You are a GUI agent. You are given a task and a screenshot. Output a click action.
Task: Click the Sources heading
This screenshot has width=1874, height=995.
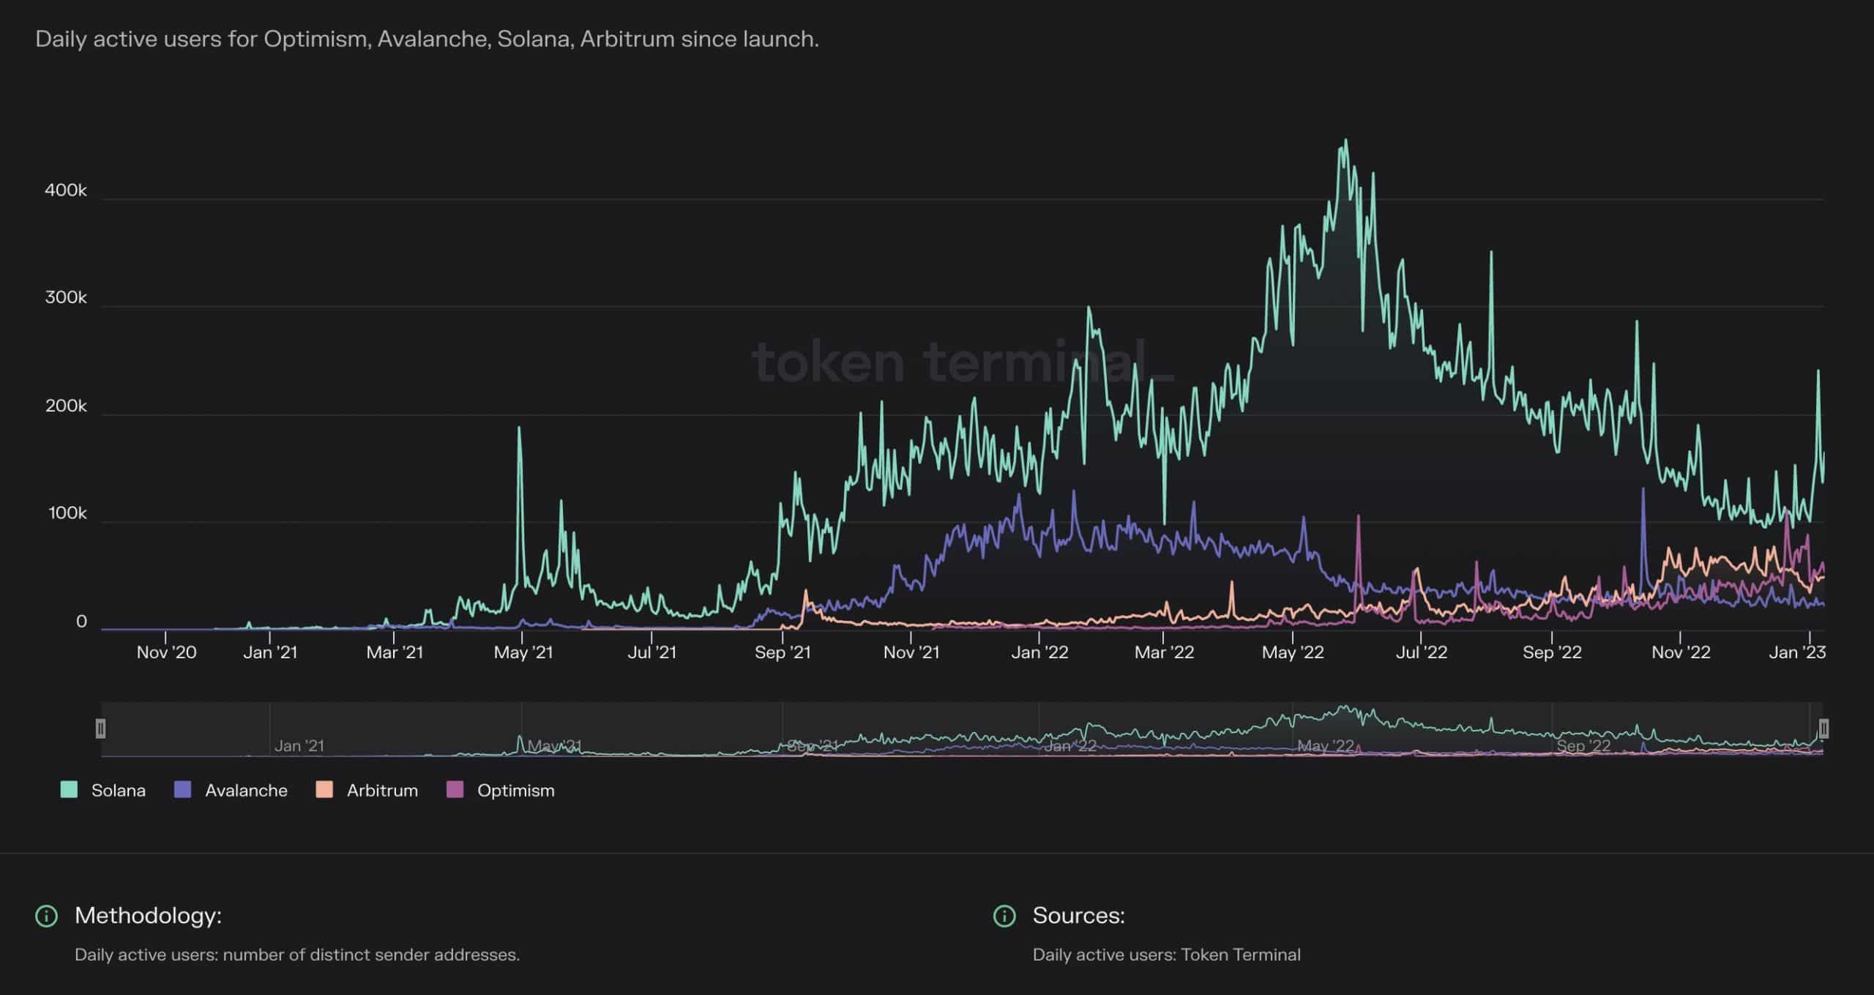click(x=1078, y=915)
